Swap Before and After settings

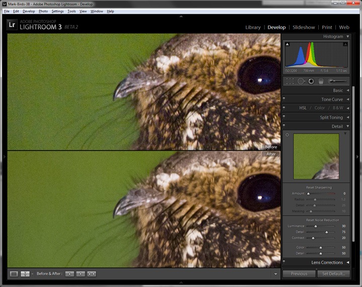tap(92, 274)
